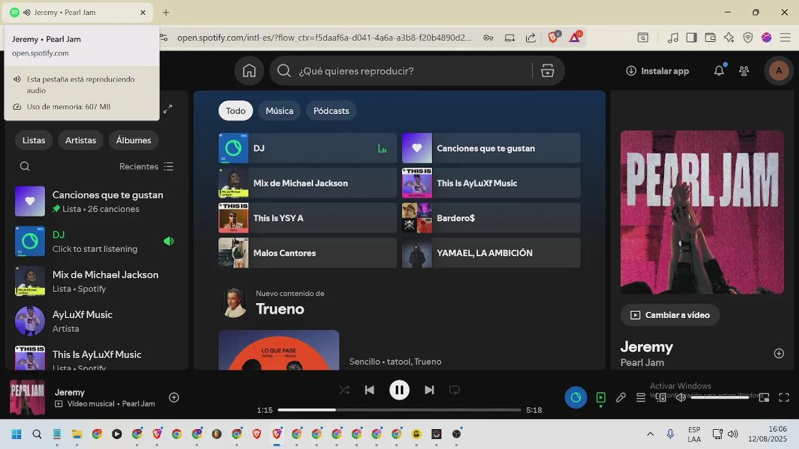
Task: Add Jeremy to liked from Now Playing panel
Action: pos(779,354)
